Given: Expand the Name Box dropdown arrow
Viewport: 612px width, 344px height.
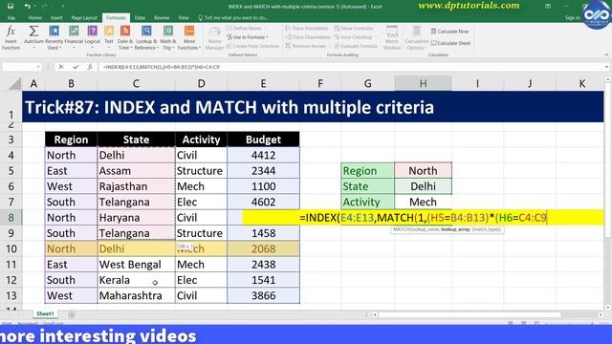Looking at the screenshot, I should 38,67.
